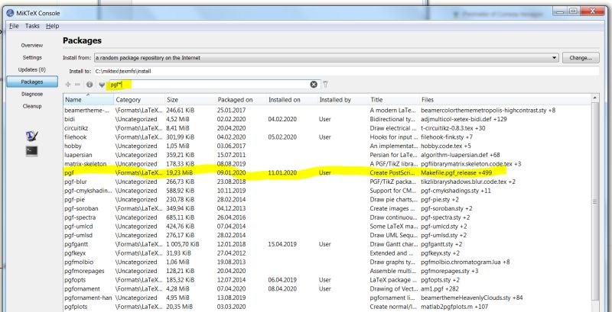Click the filter funnel icon
Image resolution: width=612 pixels, height=312 pixels.
coord(326,85)
